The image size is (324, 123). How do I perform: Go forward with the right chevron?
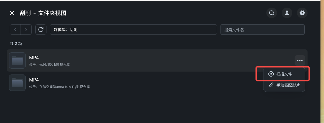(26, 30)
